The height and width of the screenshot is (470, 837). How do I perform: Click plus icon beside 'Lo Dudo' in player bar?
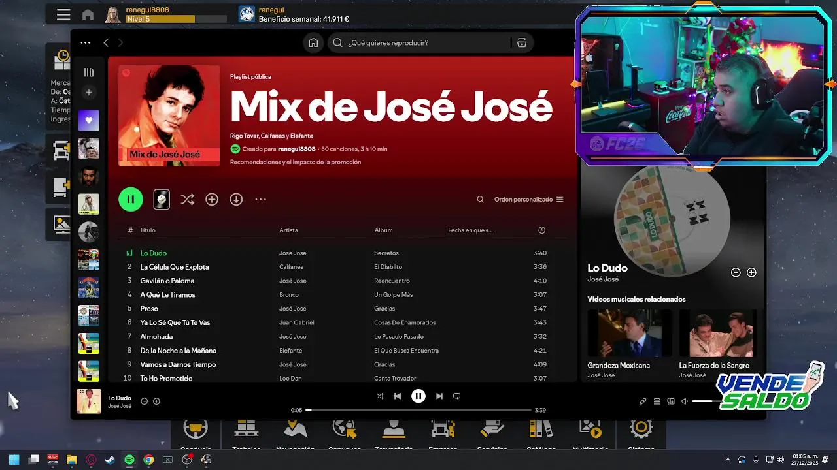[x=156, y=401]
